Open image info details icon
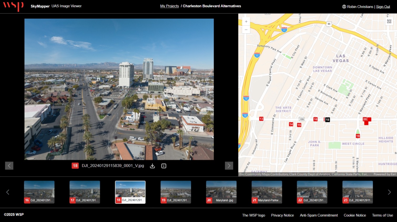This screenshot has height=222, width=397. 164,166
